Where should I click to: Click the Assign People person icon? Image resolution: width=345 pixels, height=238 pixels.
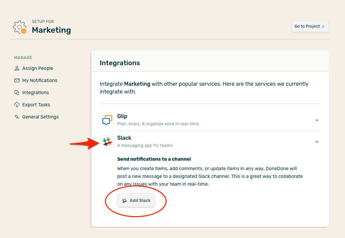[17, 68]
